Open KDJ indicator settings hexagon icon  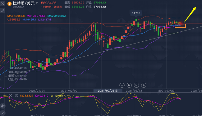[16, 96]
